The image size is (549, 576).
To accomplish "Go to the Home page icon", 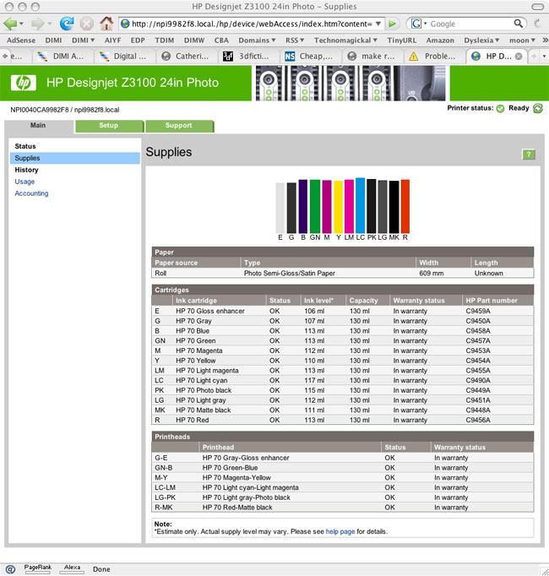I will coord(106,24).
